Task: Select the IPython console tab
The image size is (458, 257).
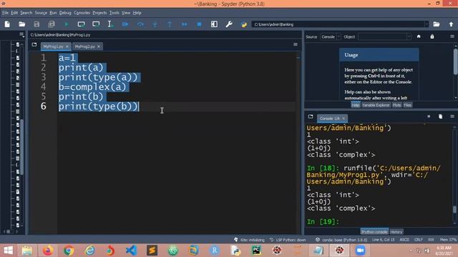Action: tap(374, 232)
